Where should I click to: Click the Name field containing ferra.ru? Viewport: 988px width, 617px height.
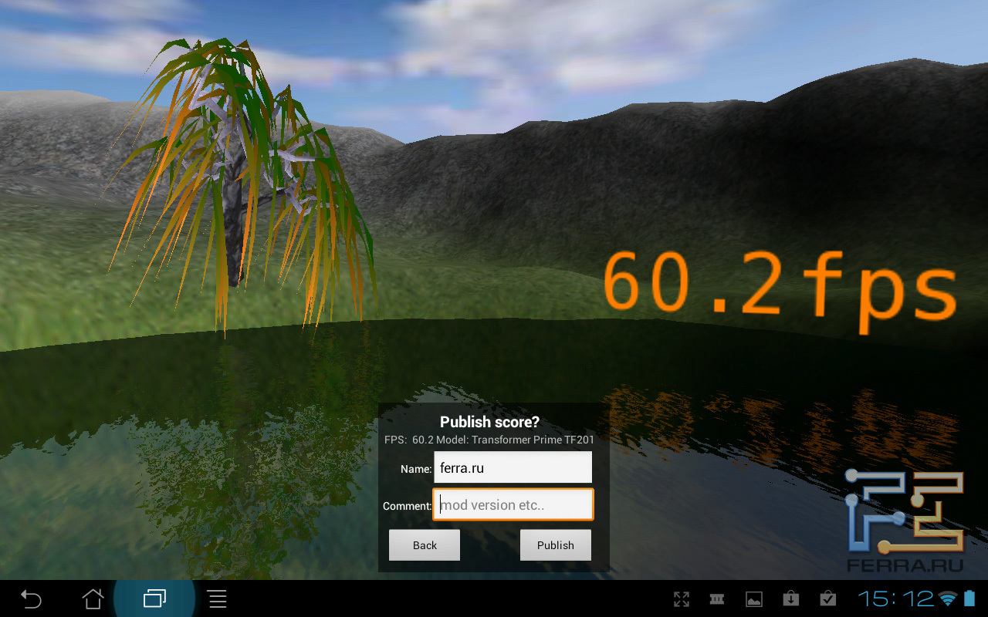513,467
